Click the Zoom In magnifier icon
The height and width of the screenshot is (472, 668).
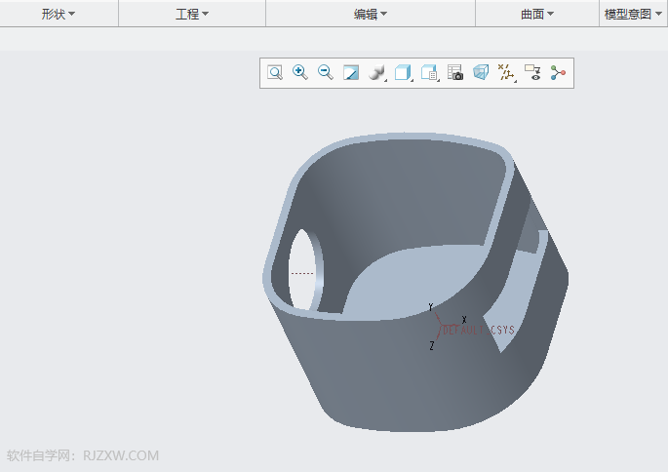300,73
